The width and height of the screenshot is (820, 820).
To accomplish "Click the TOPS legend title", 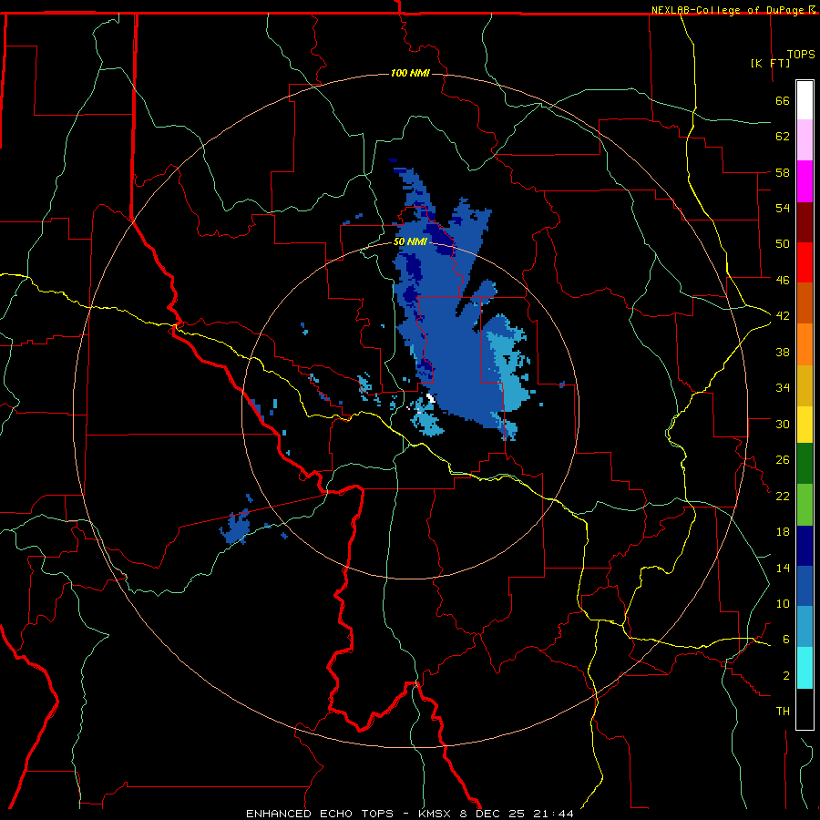I will click(801, 54).
